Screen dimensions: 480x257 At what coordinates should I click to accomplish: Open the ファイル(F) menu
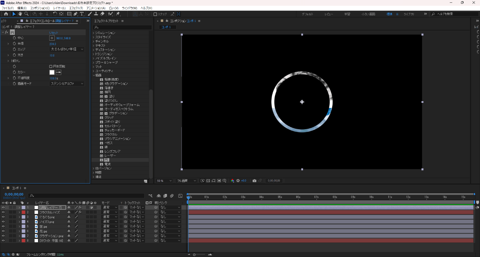click(8, 8)
